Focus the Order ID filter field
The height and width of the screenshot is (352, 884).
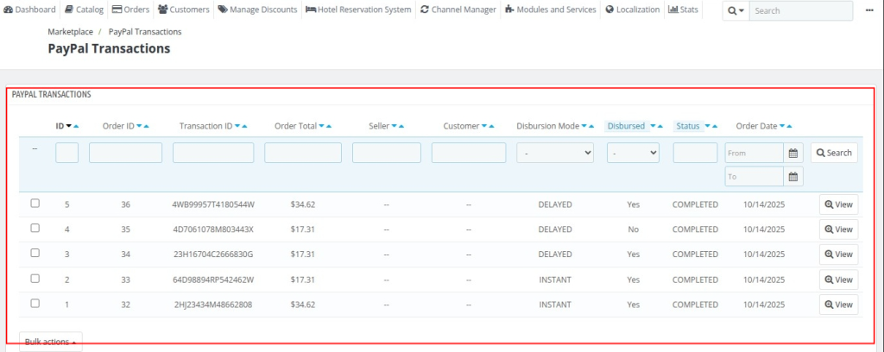click(x=126, y=153)
